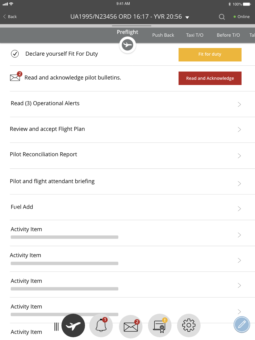The height and width of the screenshot is (340, 255).
Task: Open the certificate document icon
Action: [x=160, y=326]
